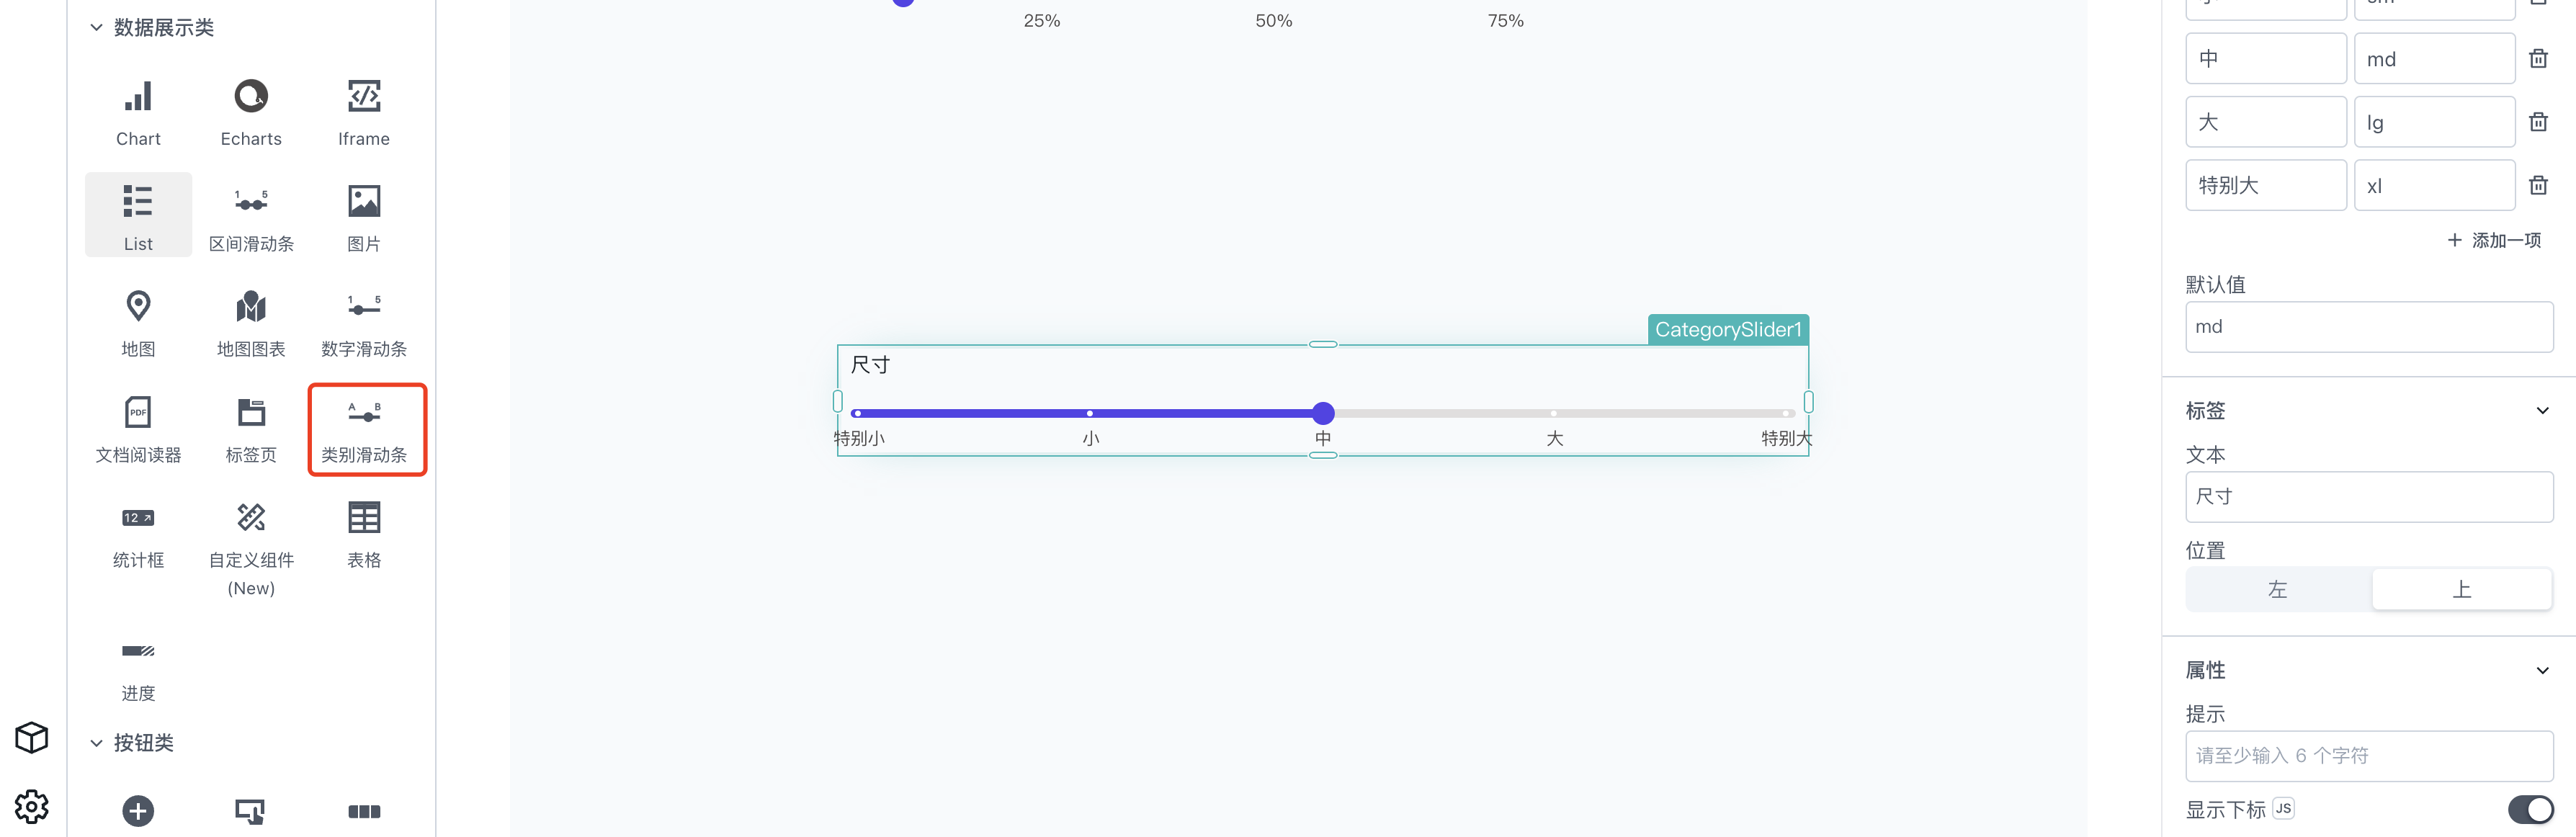Collapse the 按钮类 category
This screenshot has height=837, width=2576.
pos(96,743)
